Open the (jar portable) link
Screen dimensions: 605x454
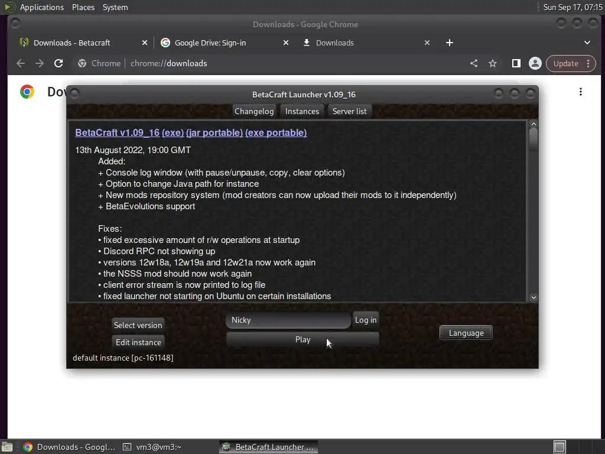click(x=214, y=133)
